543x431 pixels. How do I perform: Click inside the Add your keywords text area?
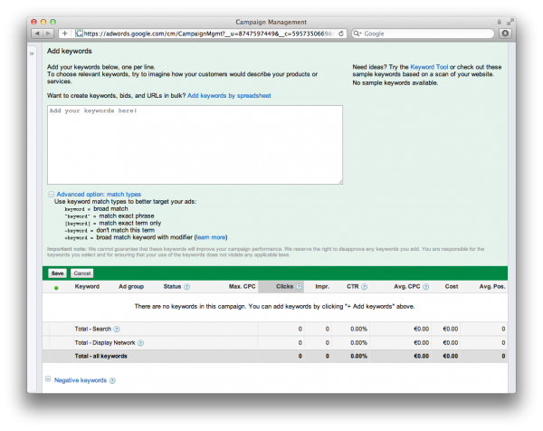(x=195, y=145)
